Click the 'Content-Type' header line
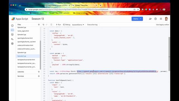179x101 pixels. tap(69, 60)
